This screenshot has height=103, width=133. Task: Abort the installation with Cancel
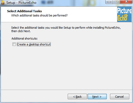(120, 97)
